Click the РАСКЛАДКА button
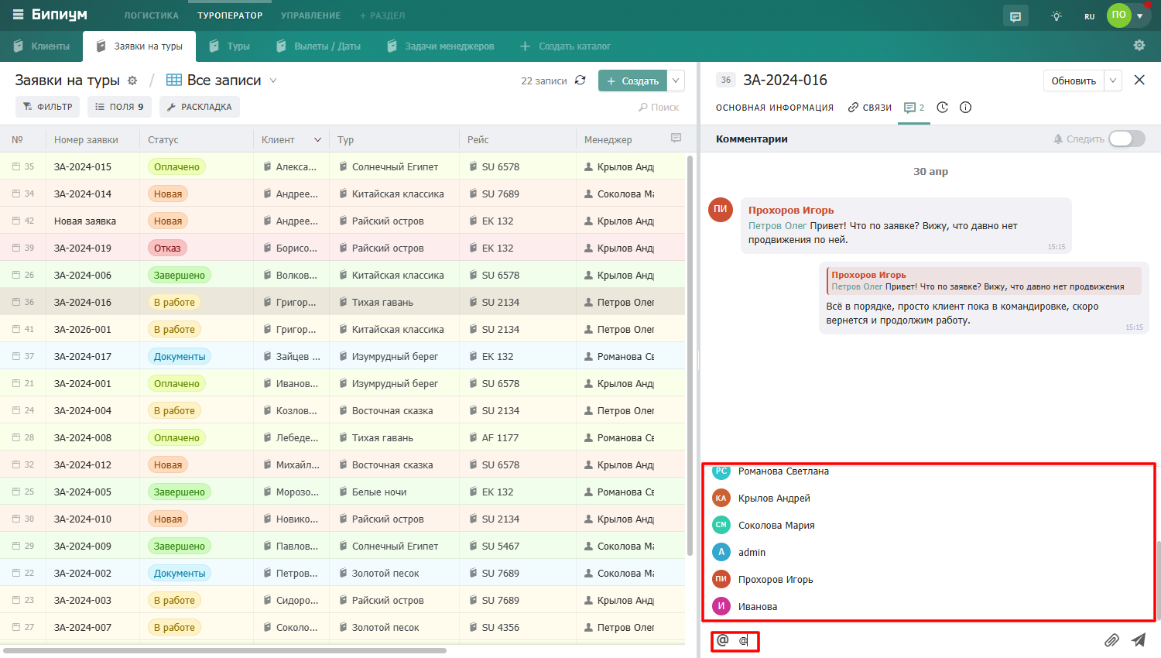The image size is (1161, 658). [x=200, y=107]
